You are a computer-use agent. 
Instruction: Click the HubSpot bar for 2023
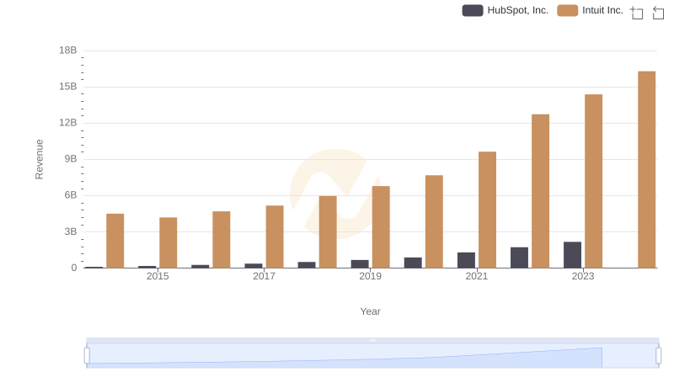click(x=572, y=255)
